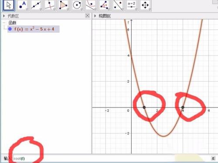Select the Angle tool
This screenshot has width=218, height=163.
(104, 5)
